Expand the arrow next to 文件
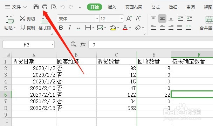Viewport: 213px width, 126px height. coord(25,7)
